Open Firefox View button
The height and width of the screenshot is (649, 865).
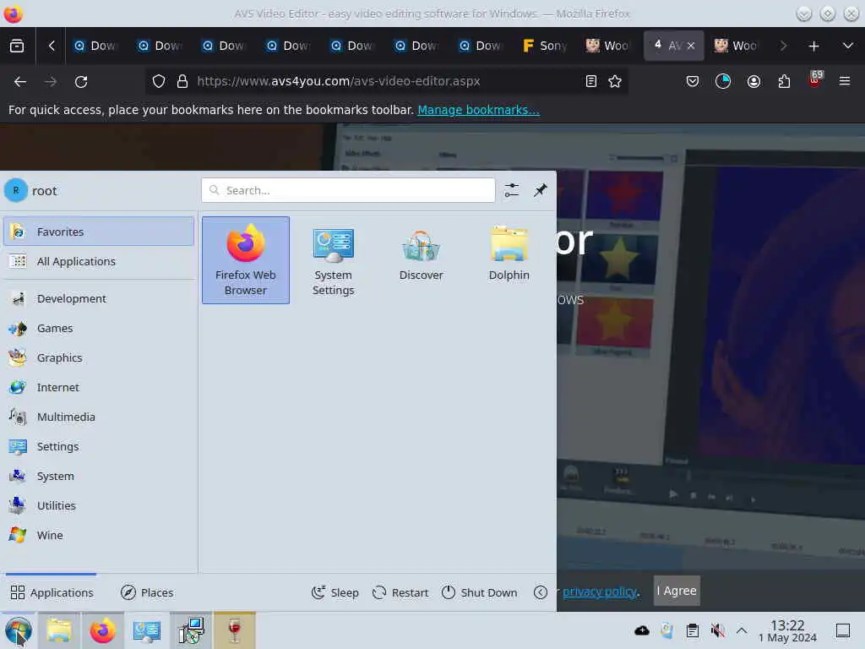(17, 46)
